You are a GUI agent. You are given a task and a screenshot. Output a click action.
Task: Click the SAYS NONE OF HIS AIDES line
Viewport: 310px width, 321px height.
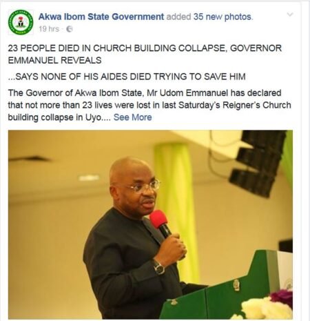point(127,77)
